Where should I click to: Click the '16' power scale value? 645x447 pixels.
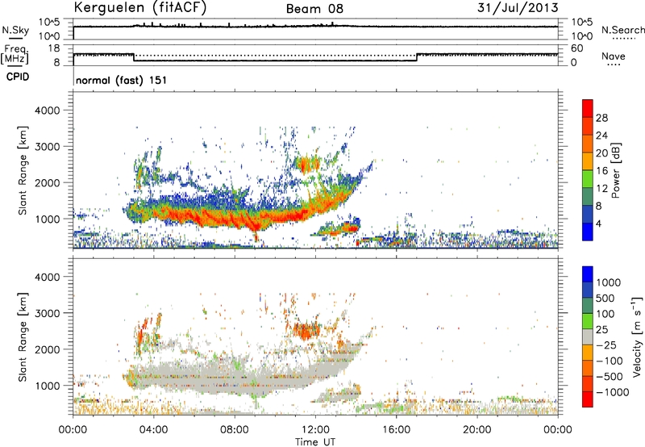pyautogui.click(x=601, y=171)
